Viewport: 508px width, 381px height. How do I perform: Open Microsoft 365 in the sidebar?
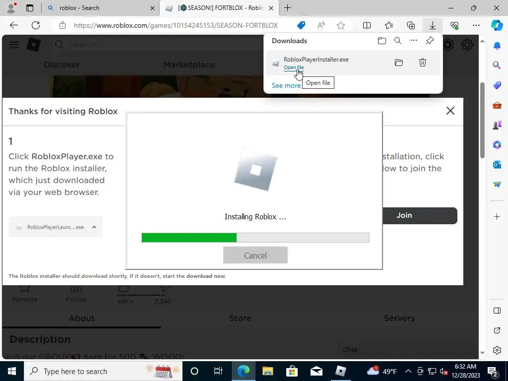497,145
